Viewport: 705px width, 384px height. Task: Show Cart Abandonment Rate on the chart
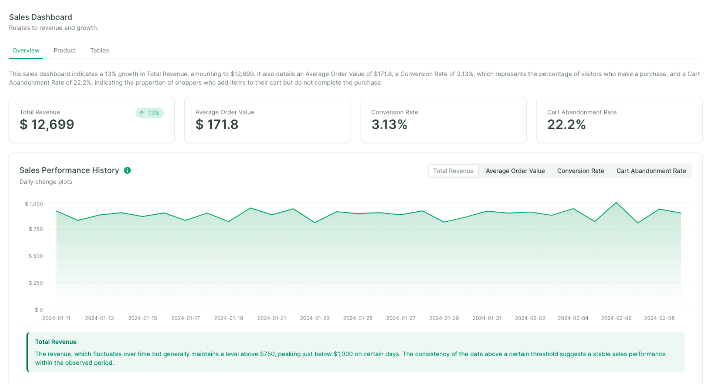coord(651,171)
